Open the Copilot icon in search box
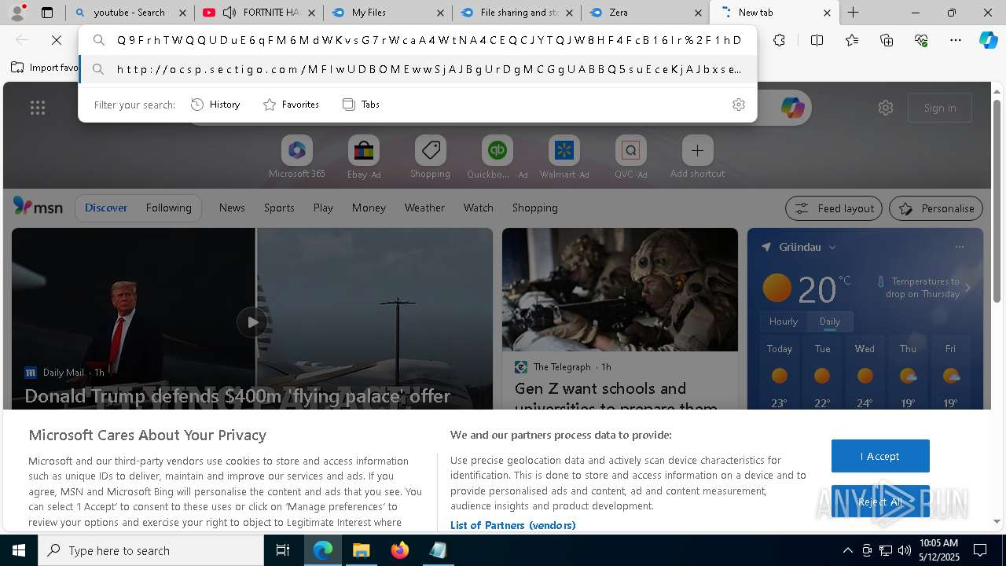The image size is (1006, 566). (792, 108)
